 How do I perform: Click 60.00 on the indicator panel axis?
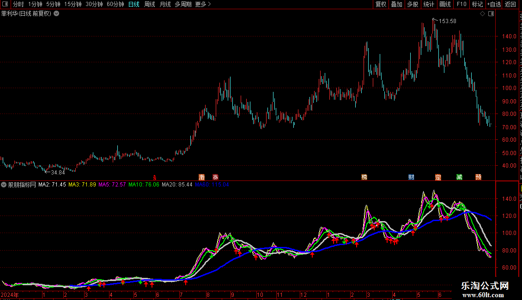[x=509, y=267]
